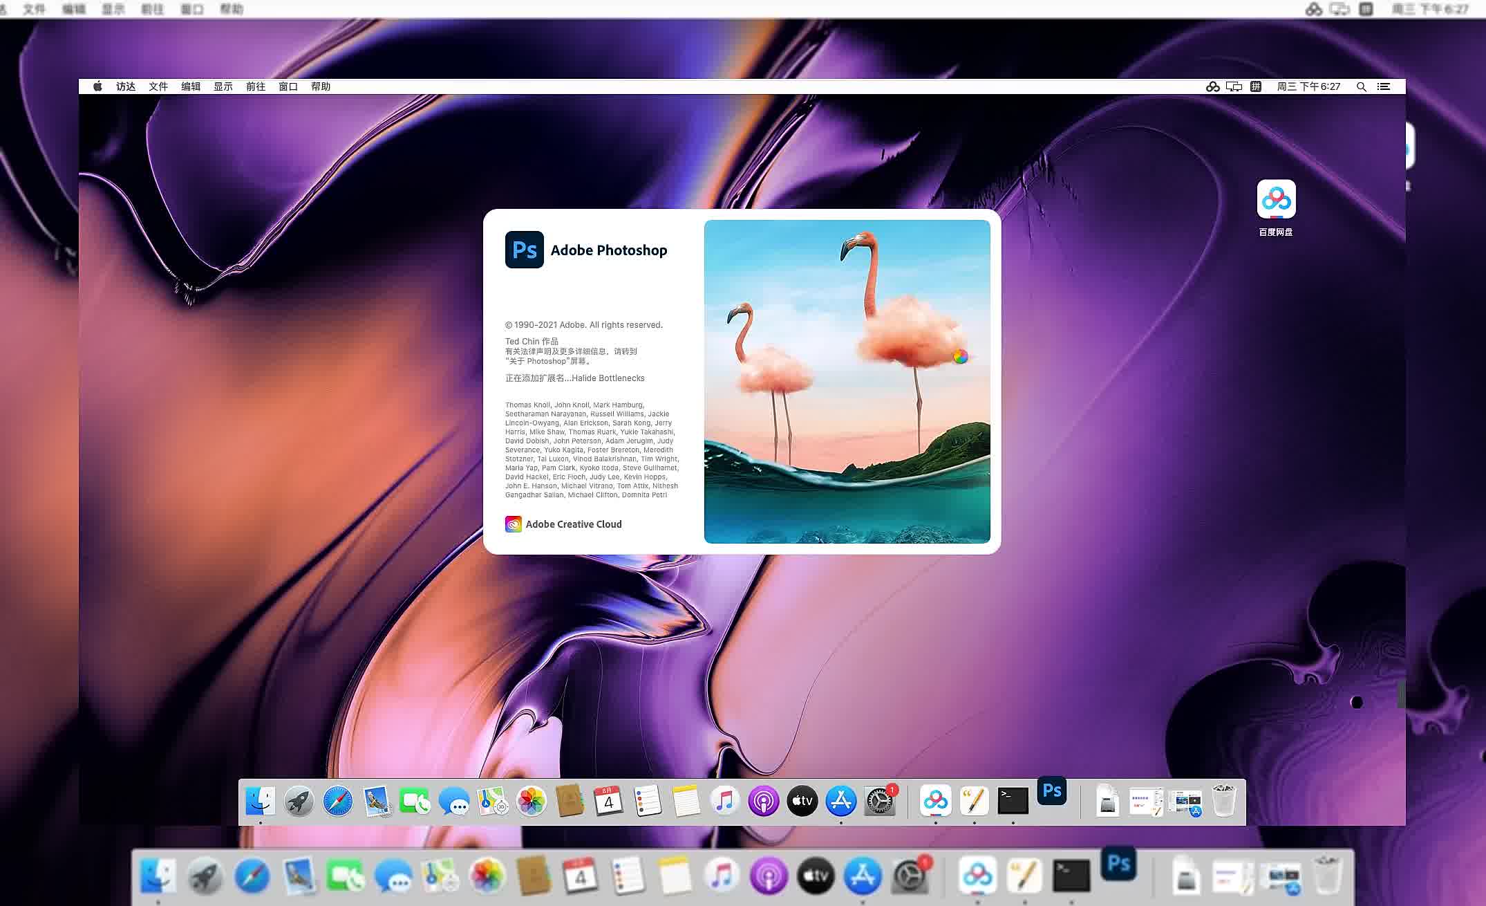Image resolution: width=1486 pixels, height=906 pixels.
Task: Open Calendar icon showing 4 in sharp dock
Action: click(608, 801)
